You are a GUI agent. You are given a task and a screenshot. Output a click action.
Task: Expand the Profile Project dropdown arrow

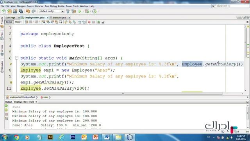[98, 11]
